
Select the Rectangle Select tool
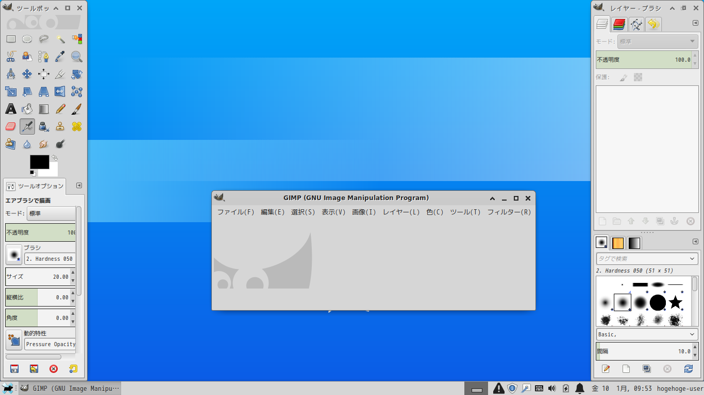click(11, 39)
